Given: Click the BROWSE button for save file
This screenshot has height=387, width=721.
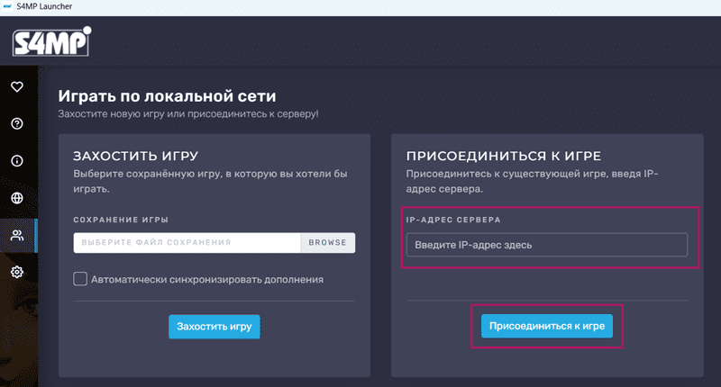Looking at the screenshot, I should point(327,242).
